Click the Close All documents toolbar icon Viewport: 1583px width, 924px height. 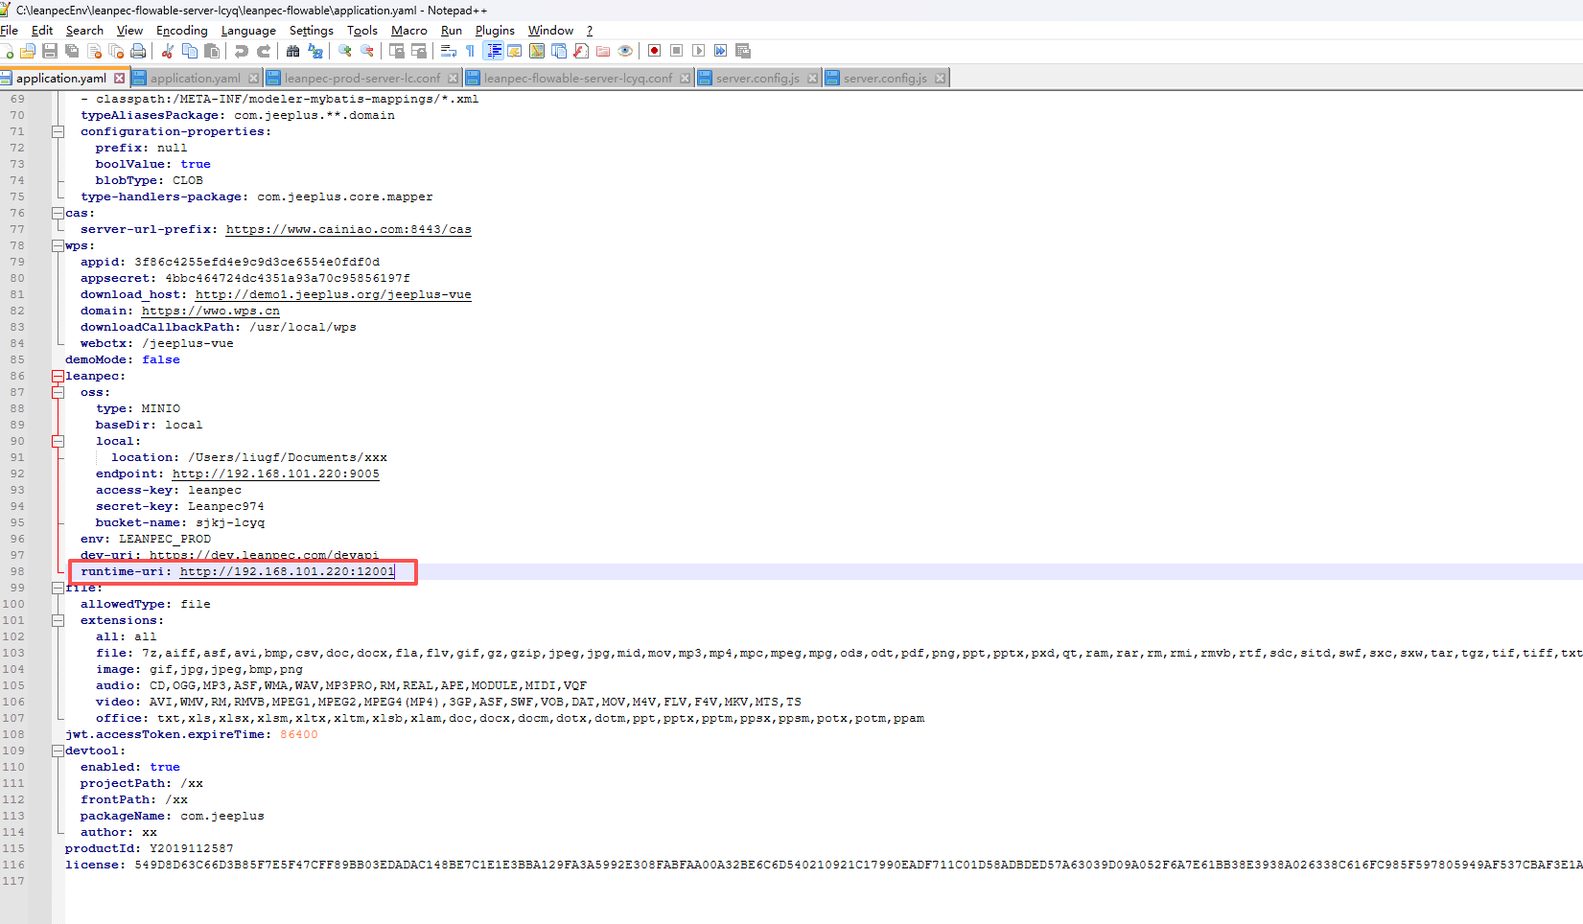[116, 51]
